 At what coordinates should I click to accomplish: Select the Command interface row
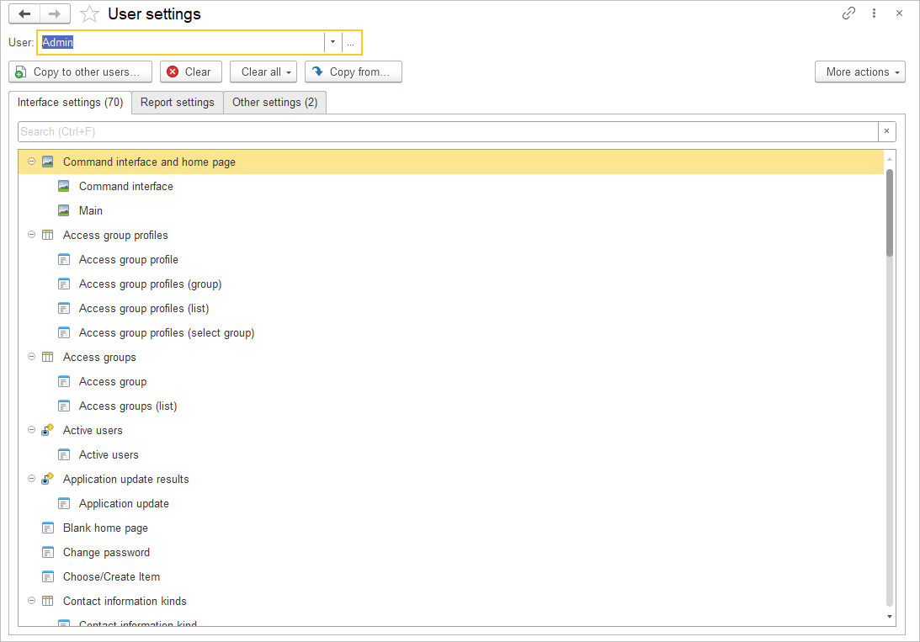tap(450, 187)
